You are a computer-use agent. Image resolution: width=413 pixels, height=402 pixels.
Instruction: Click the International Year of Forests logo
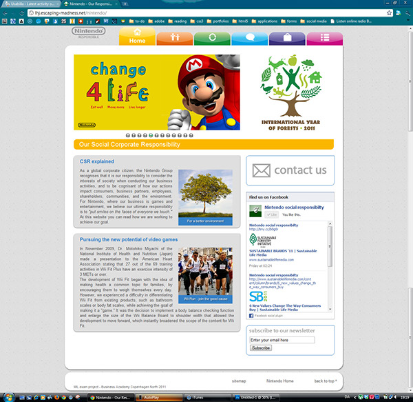click(290, 92)
